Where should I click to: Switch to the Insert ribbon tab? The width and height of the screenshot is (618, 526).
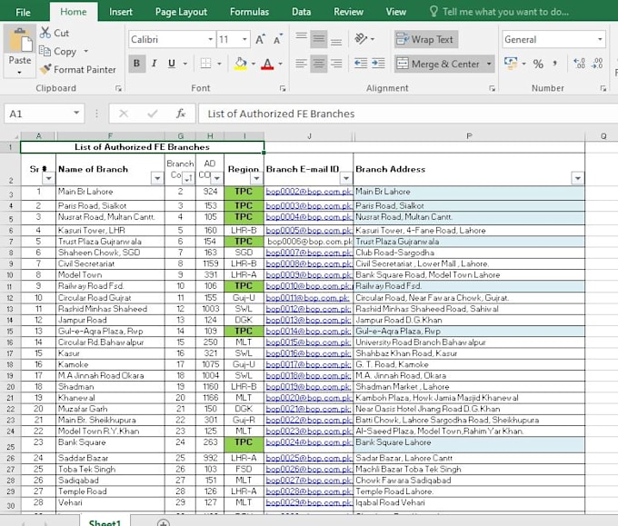[121, 12]
